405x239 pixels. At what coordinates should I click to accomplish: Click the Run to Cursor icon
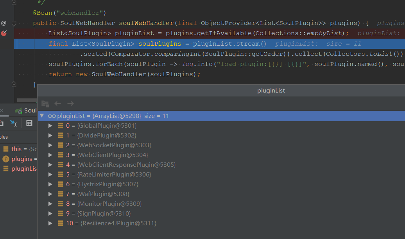(13, 123)
